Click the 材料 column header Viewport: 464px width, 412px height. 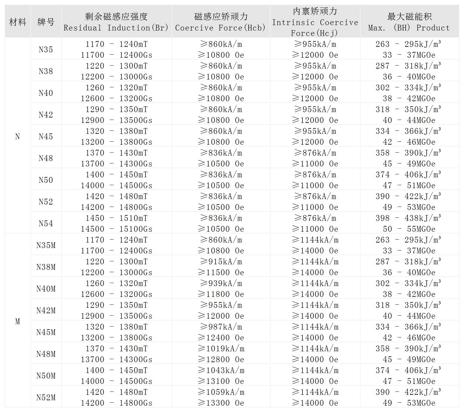(x=17, y=22)
